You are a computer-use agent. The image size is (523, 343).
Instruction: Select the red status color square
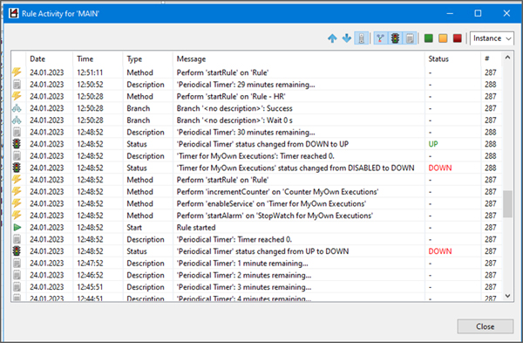(x=458, y=38)
